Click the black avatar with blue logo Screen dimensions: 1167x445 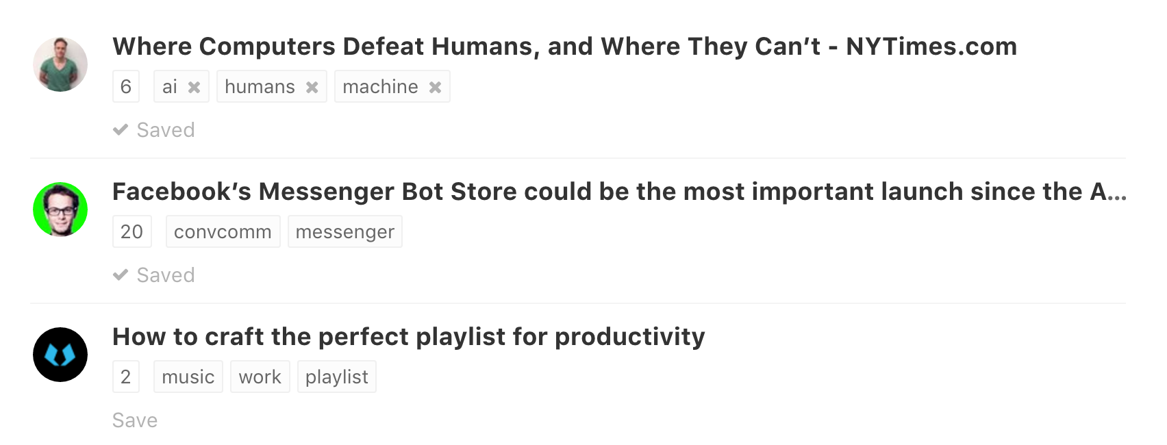(60, 355)
